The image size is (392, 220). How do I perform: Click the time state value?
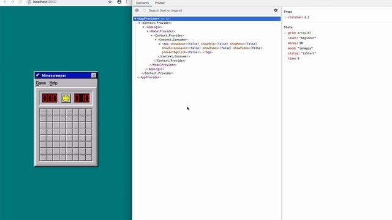(298, 59)
